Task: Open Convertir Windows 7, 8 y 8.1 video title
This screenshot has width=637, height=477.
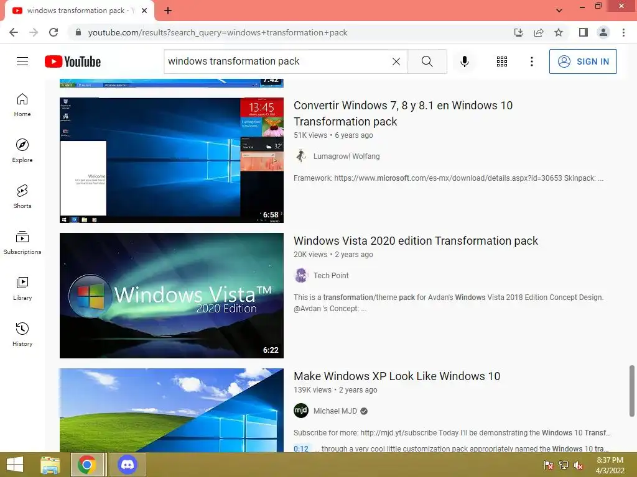Action: click(x=403, y=113)
